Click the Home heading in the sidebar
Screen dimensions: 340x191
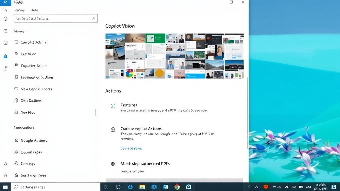(19, 32)
